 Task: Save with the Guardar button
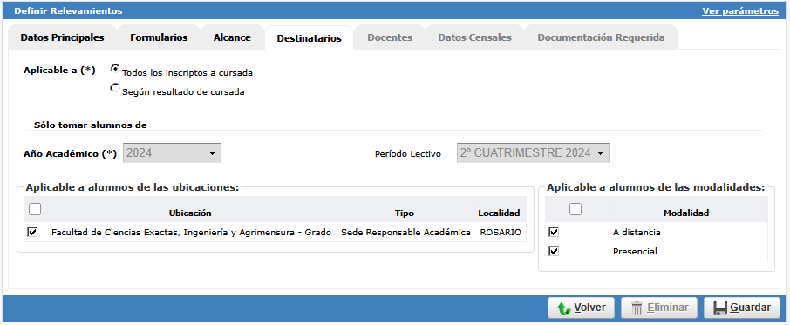tap(742, 308)
